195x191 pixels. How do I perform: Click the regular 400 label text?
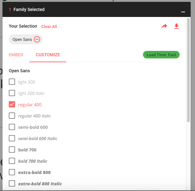point(30,105)
